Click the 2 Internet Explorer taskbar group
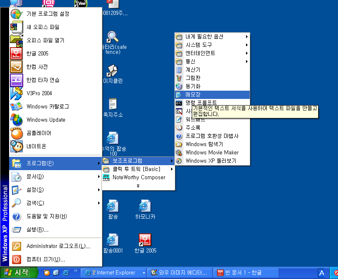The image size is (338, 279). coord(113,273)
